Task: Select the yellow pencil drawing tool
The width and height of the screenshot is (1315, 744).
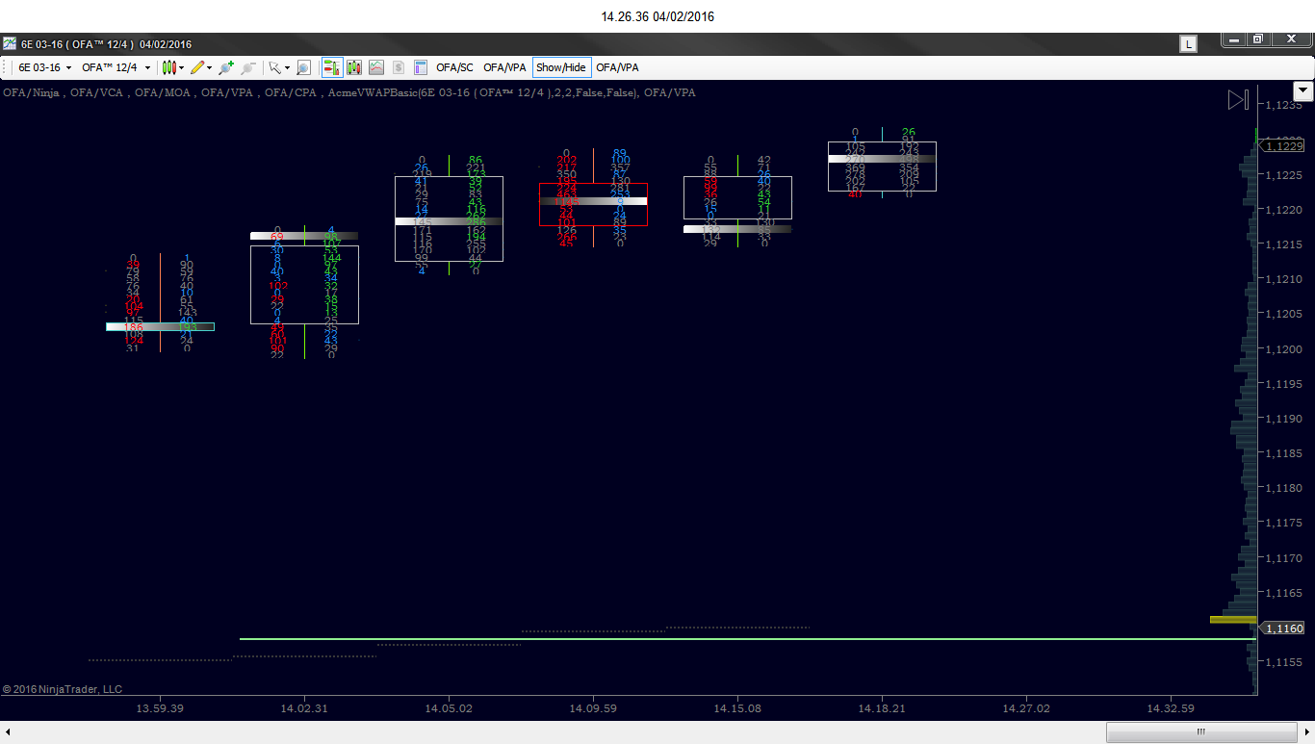Action: pos(197,67)
